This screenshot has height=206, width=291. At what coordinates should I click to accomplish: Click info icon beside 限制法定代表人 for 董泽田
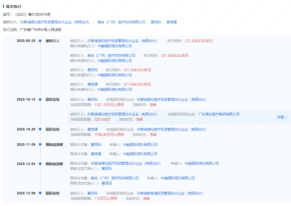[x=96, y=183]
